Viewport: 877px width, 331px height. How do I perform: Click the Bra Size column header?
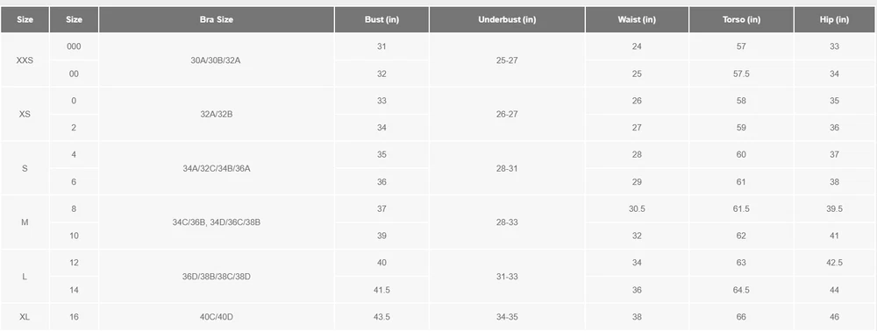[216, 19]
